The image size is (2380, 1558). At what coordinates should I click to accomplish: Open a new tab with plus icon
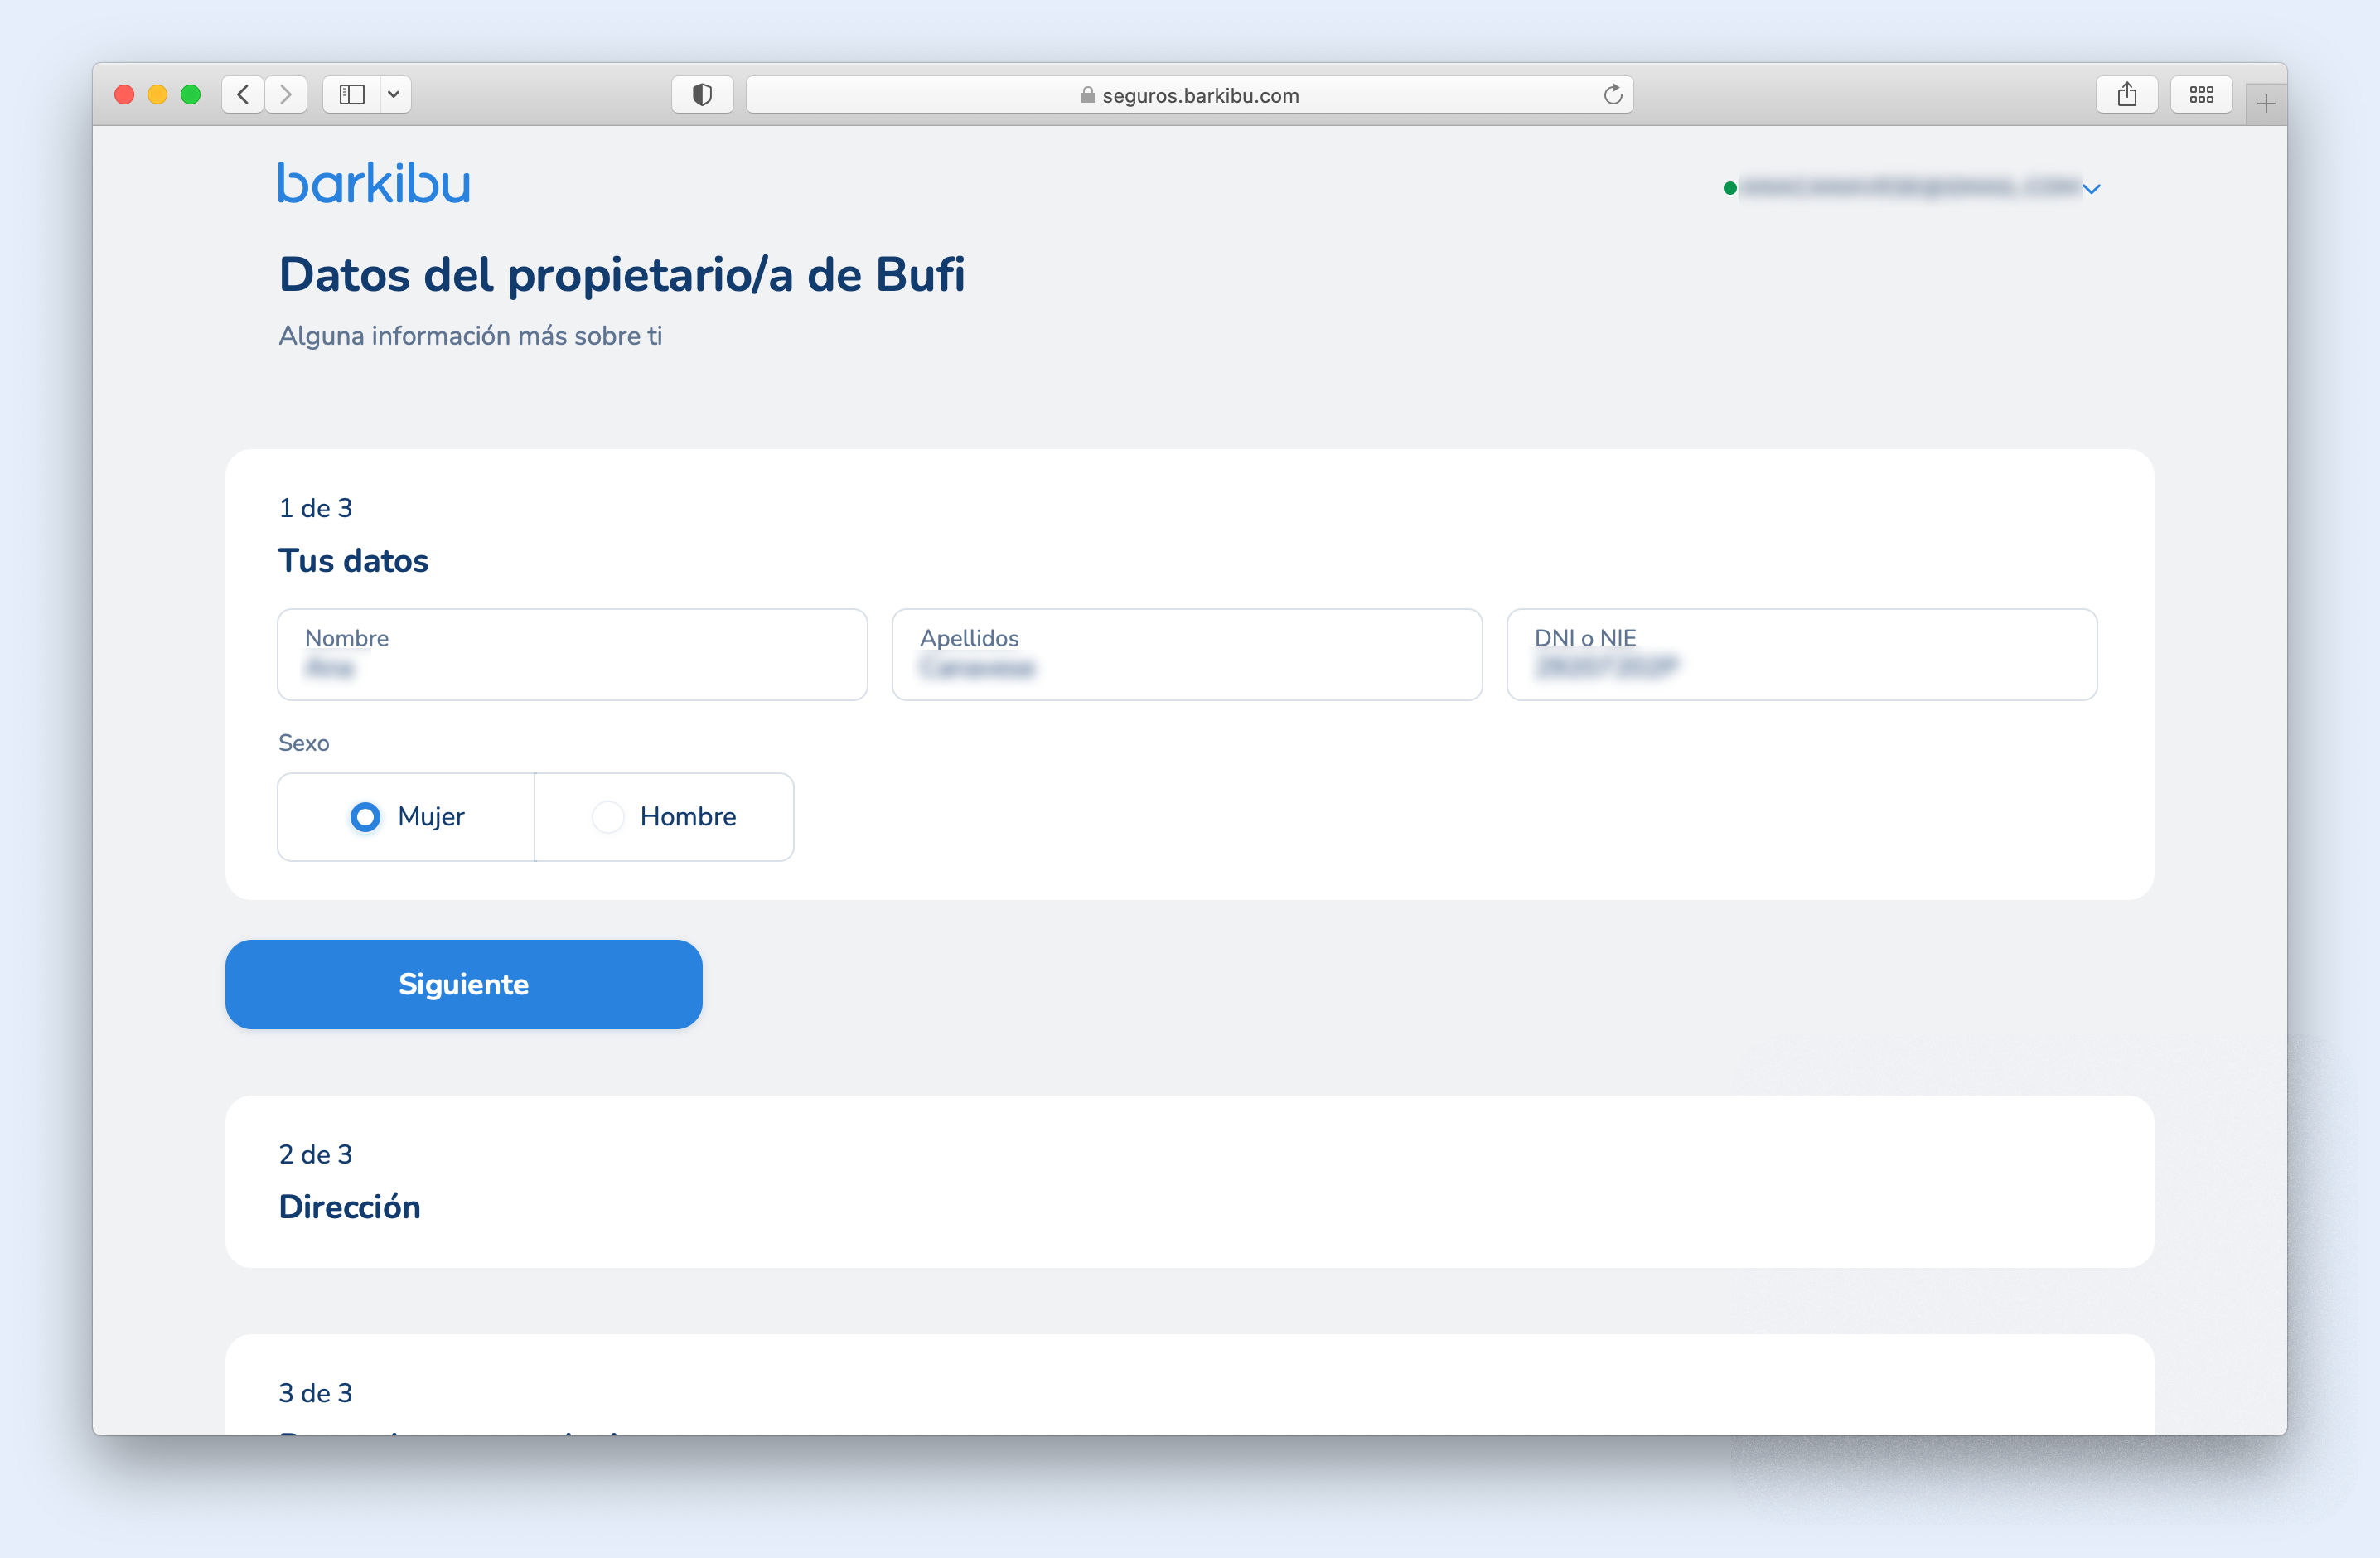tap(2265, 104)
